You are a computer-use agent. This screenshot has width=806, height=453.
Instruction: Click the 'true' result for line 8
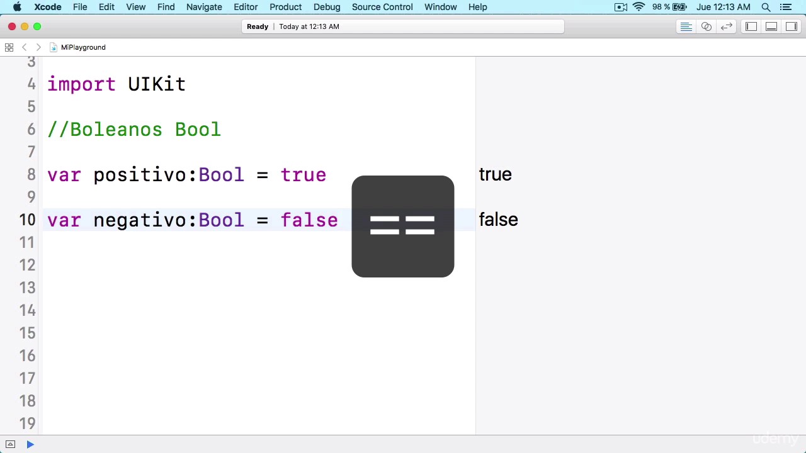(496, 174)
